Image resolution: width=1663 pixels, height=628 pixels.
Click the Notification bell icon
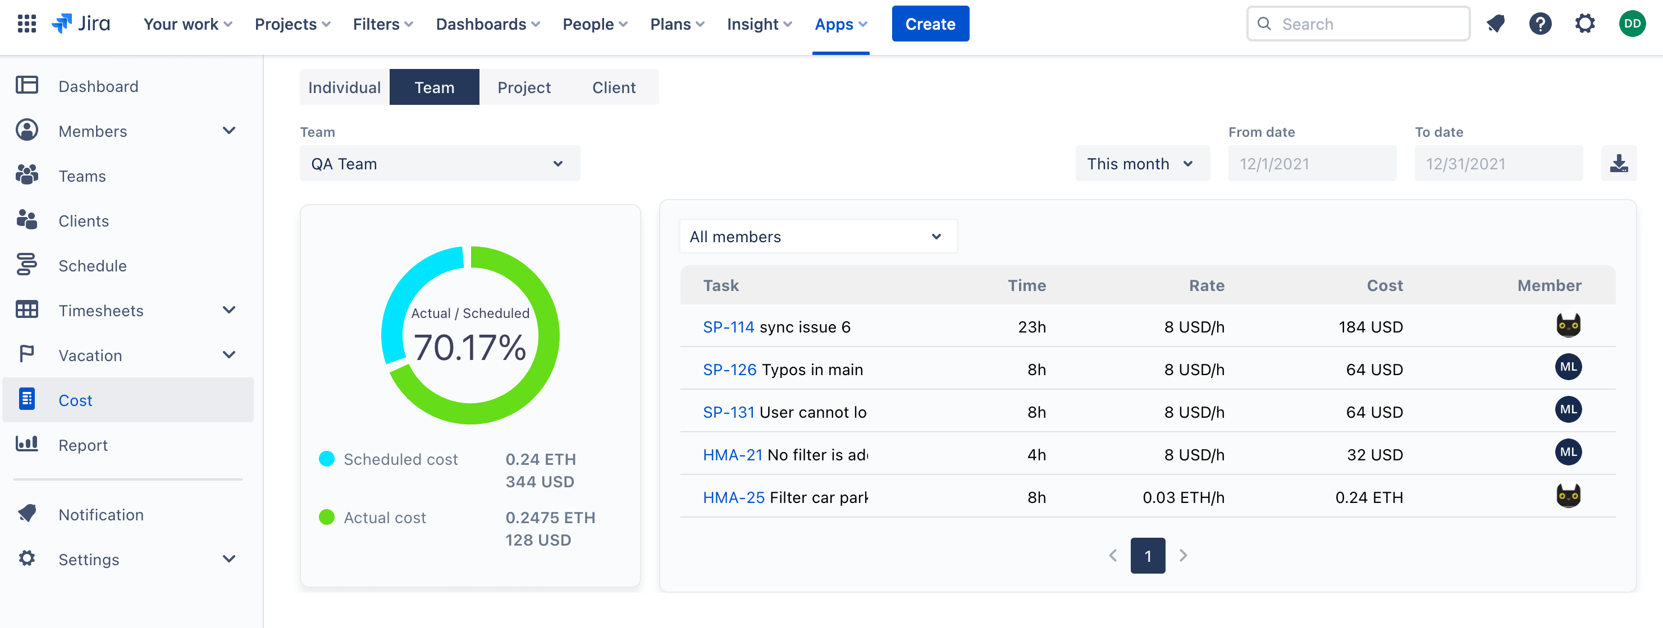point(1496,24)
